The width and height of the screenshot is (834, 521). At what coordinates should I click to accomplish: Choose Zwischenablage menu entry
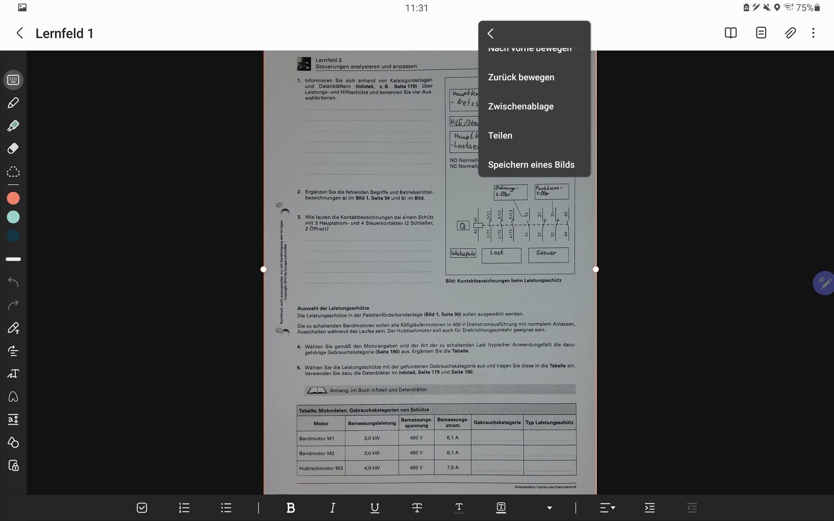(x=534, y=106)
